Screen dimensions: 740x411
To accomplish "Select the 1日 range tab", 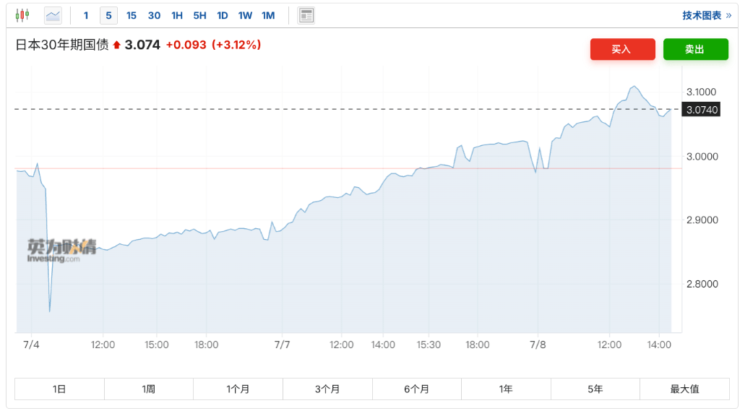I will tap(59, 389).
